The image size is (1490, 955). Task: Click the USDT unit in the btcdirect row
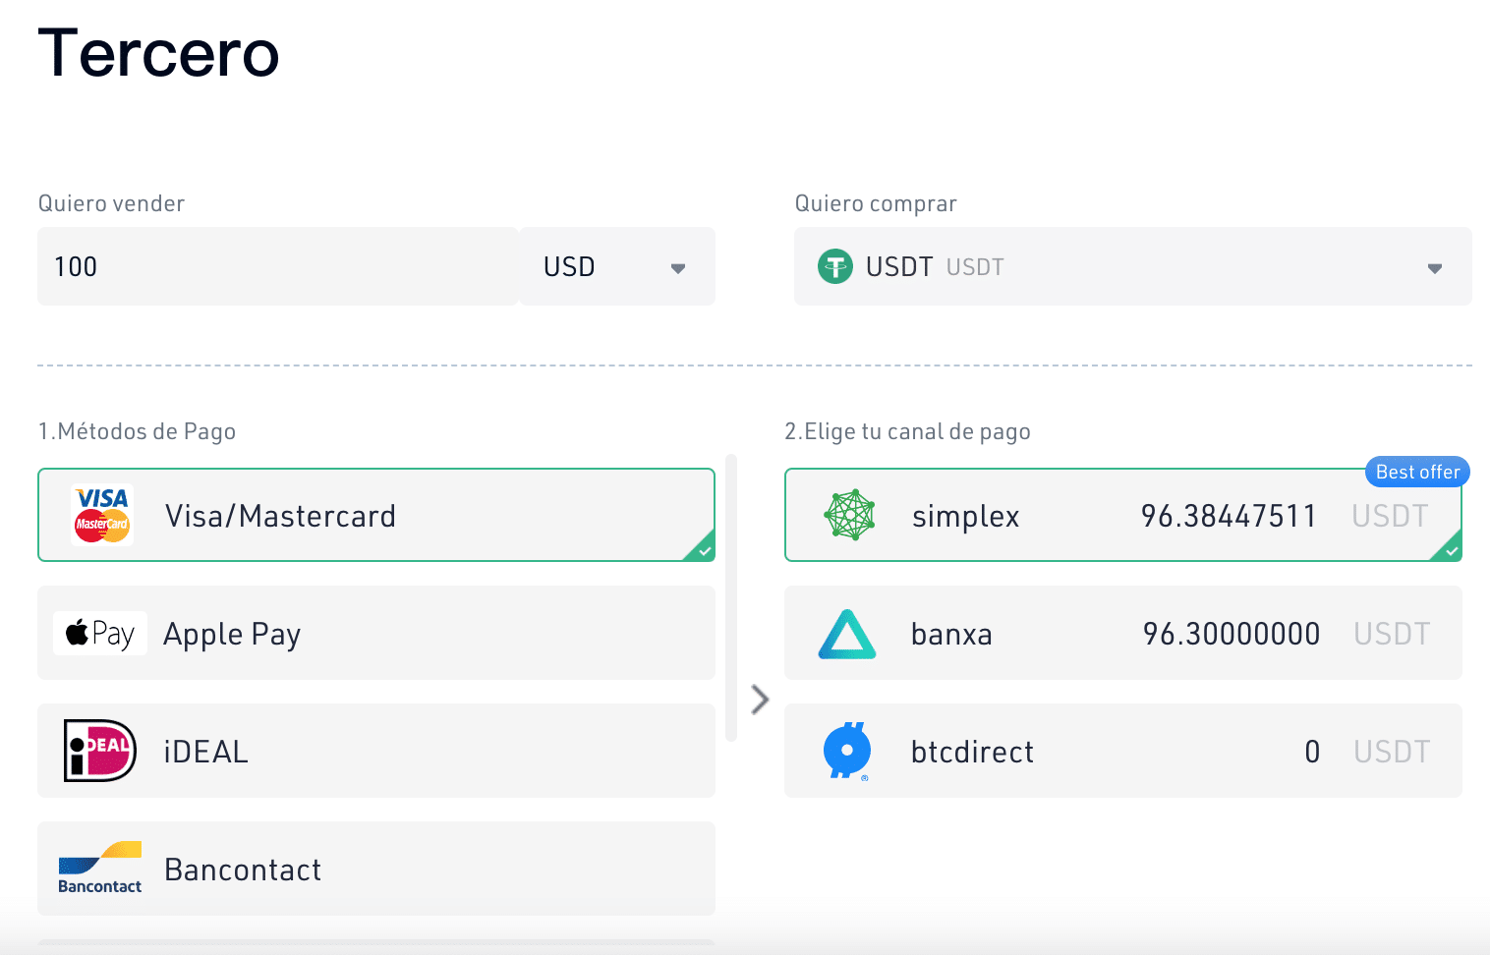(x=1392, y=752)
